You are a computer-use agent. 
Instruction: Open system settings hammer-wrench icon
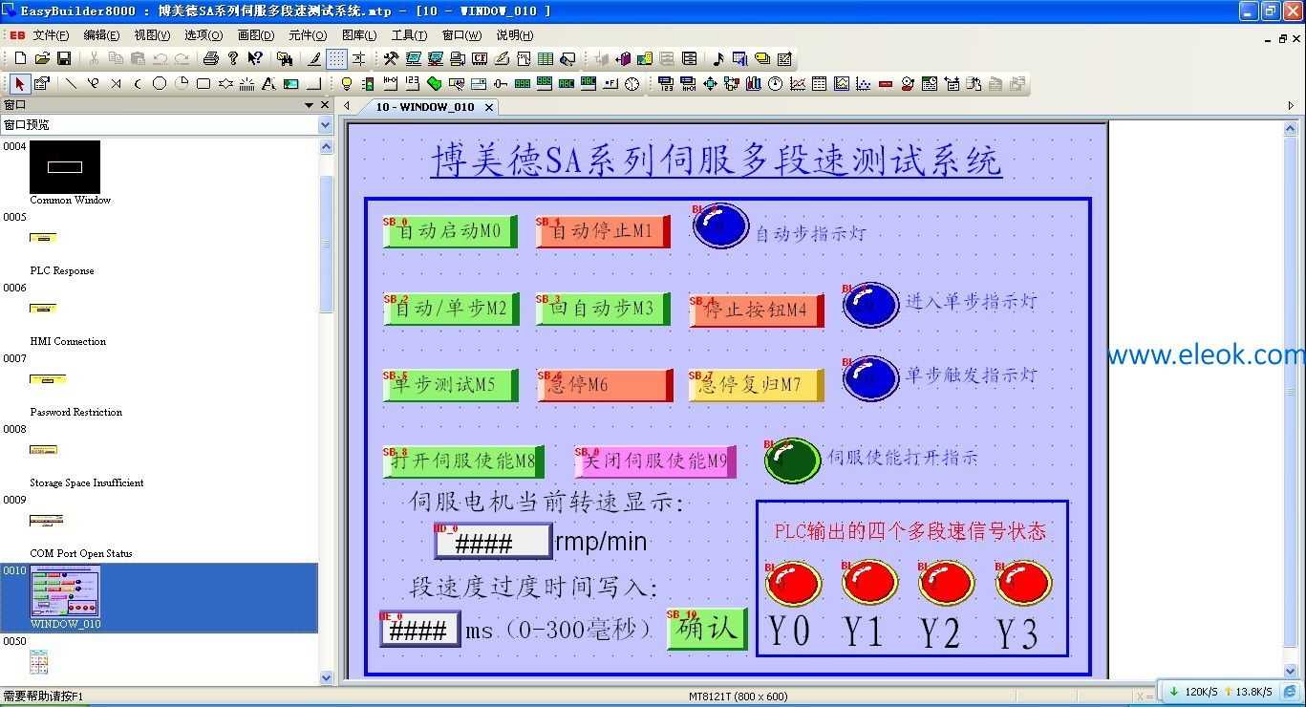pos(391,58)
